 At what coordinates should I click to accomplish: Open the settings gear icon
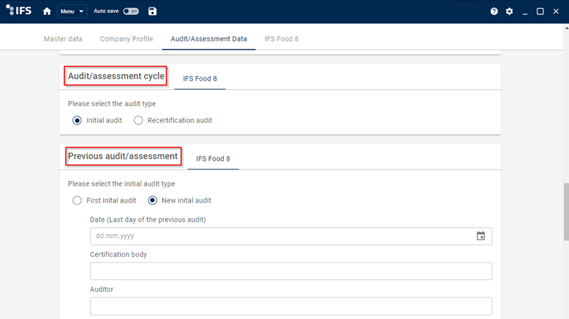(x=509, y=12)
